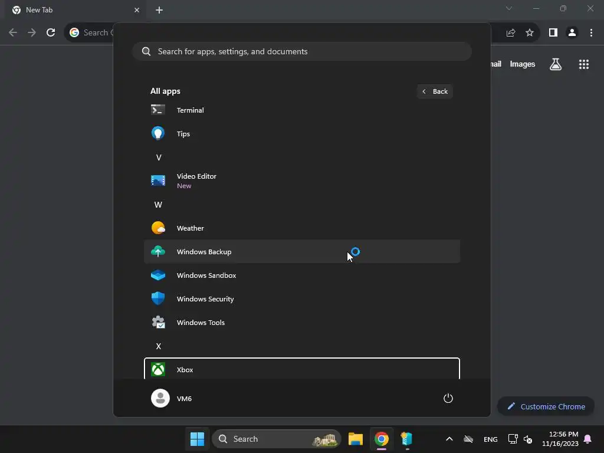The width and height of the screenshot is (604, 453).
Task: Go forward in Chrome history
Action: click(32, 32)
